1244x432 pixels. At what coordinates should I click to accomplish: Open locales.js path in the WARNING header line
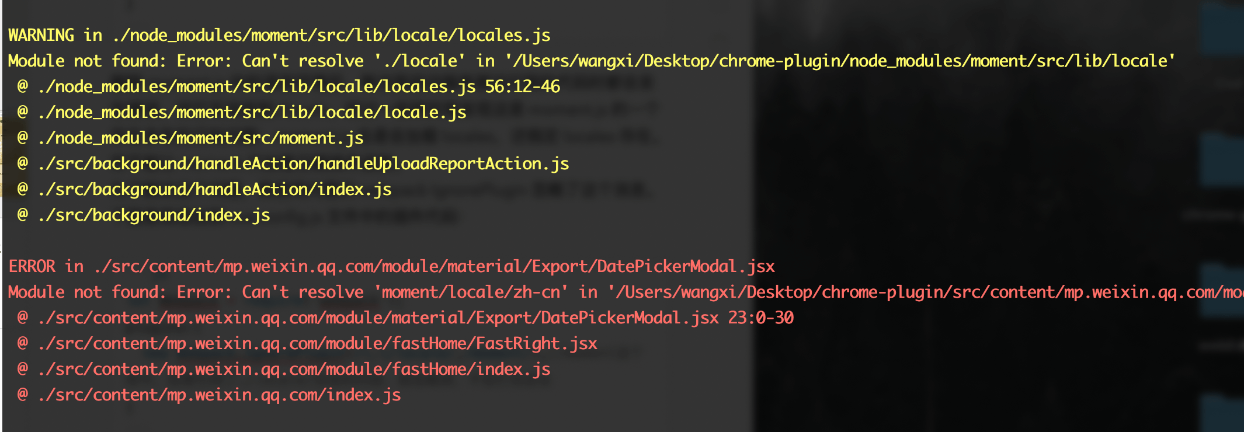pyautogui.click(x=331, y=36)
